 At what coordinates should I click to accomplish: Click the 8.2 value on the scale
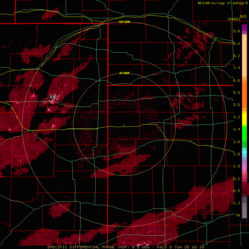(237, 56)
